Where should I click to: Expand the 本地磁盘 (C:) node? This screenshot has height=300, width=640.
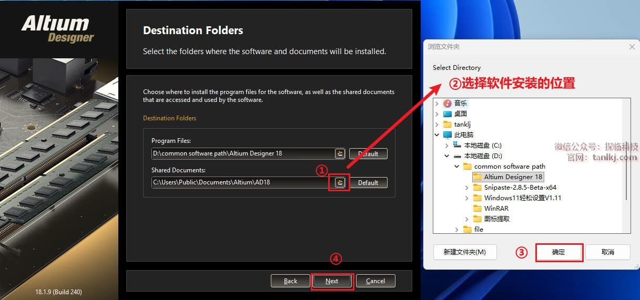click(447, 146)
